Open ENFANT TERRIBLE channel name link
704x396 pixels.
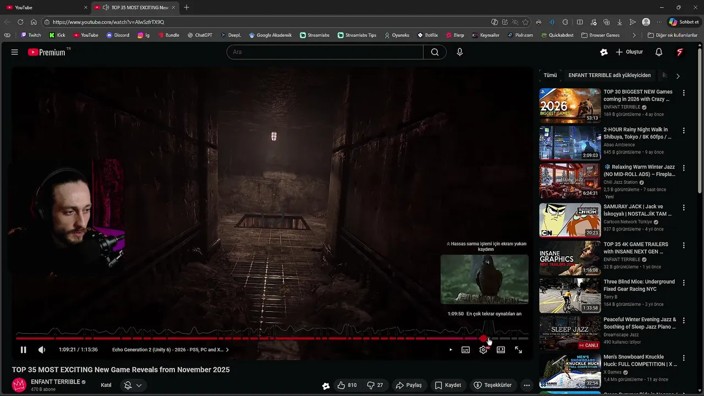[56, 382]
